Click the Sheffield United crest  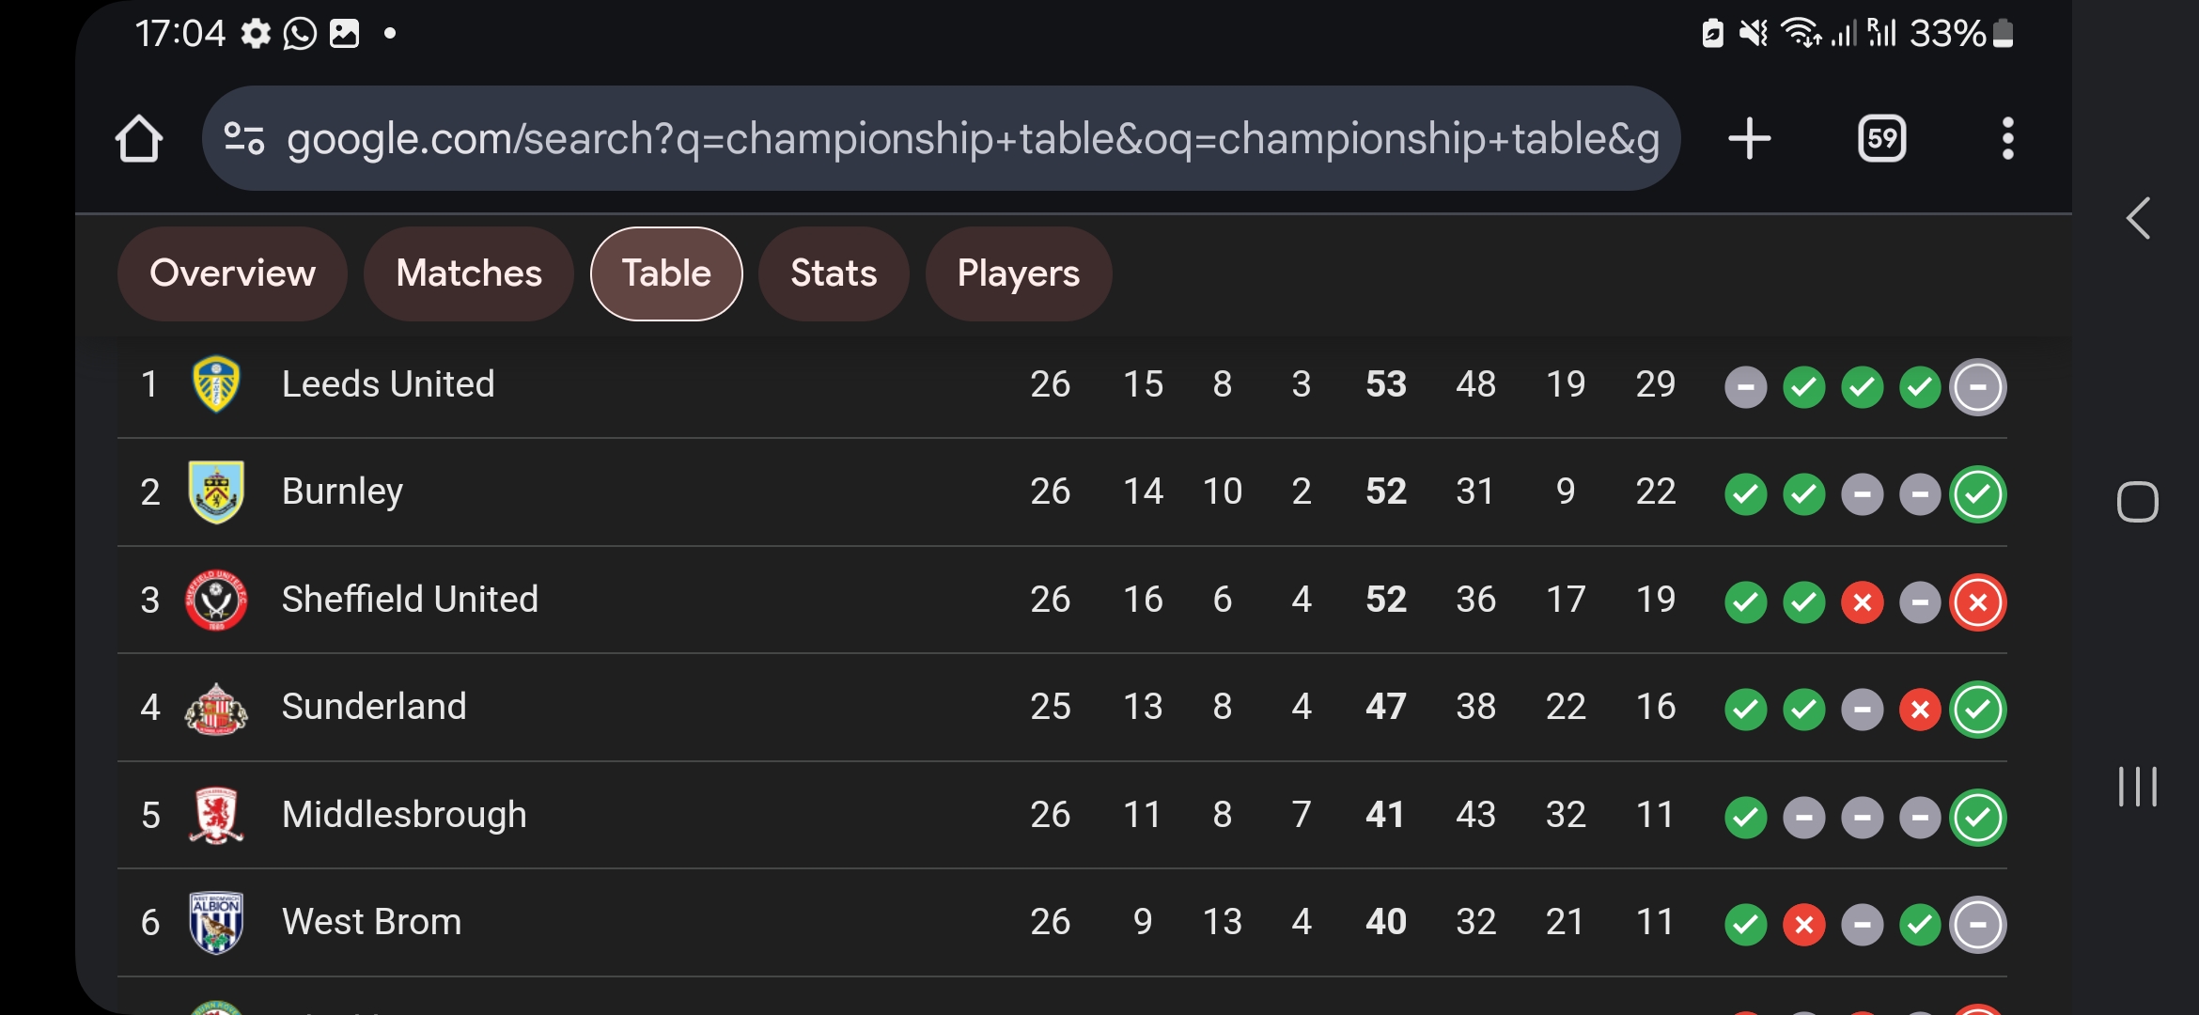[x=216, y=600]
